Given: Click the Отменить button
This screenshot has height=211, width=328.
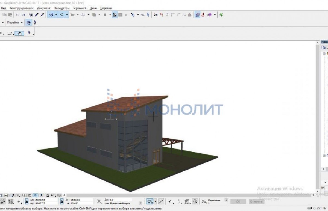Looking at the screenshot, I should click(x=256, y=201).
